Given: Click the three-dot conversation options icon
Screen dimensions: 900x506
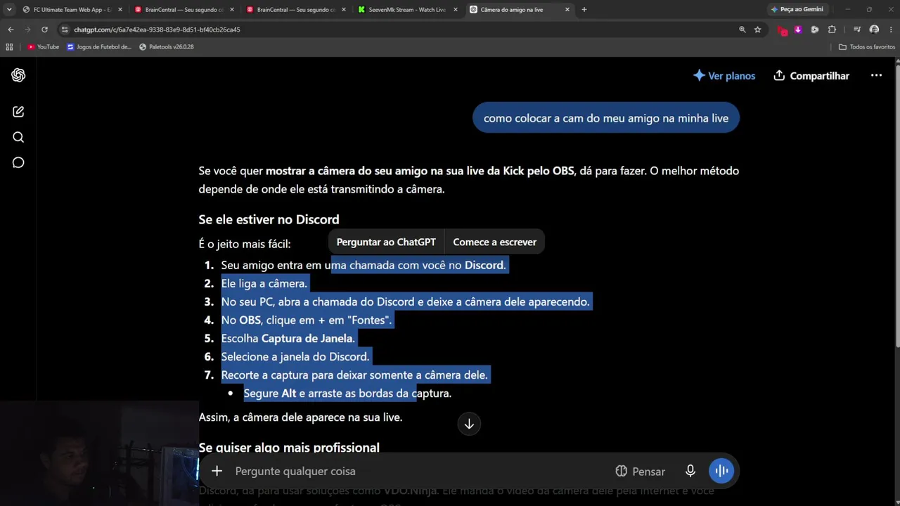Looking at the screenshot, I should click(876, 75).
